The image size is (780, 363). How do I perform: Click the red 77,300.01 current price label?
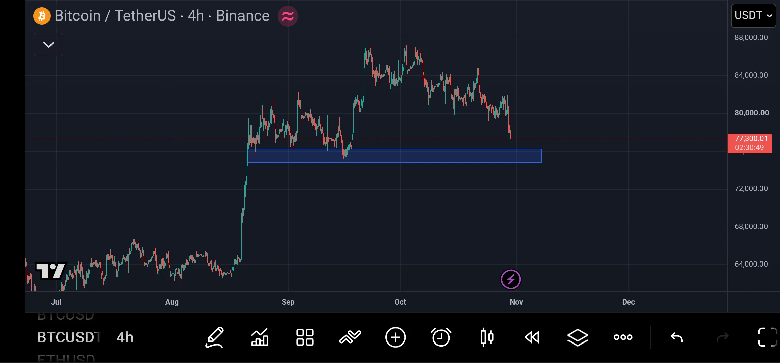[x=750, y=143]
